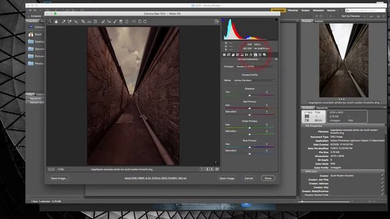Select the Zoom tool in Camera Raw
Viewport: 390px width, 219px height.
pos(50,22)
